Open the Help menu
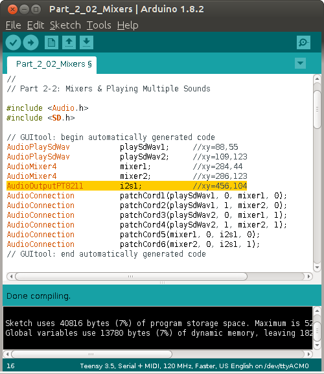This screenshot has height=374, width=324. (x=128, y=25)
